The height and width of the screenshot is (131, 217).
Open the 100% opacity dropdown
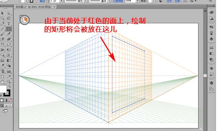(138, 1)
